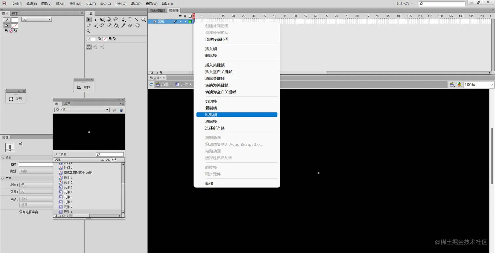Select the Brush tool
This screenshot has height=253, width=495.
(x=96, y=25)
